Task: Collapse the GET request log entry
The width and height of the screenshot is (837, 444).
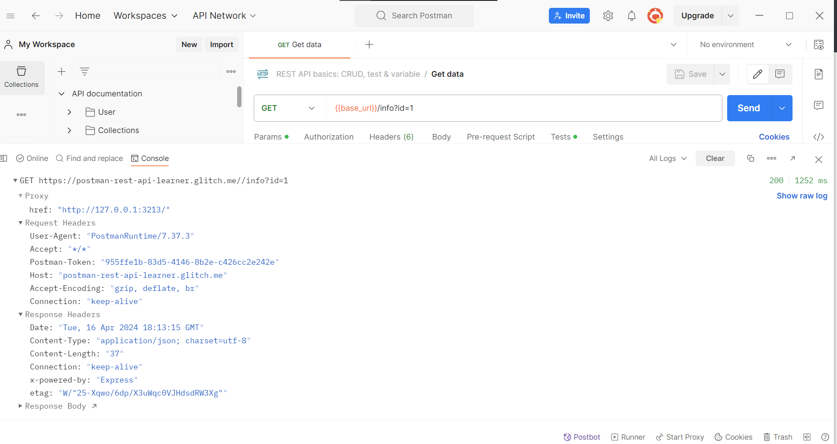Action: pyautogui.click(x=15, y=181)
